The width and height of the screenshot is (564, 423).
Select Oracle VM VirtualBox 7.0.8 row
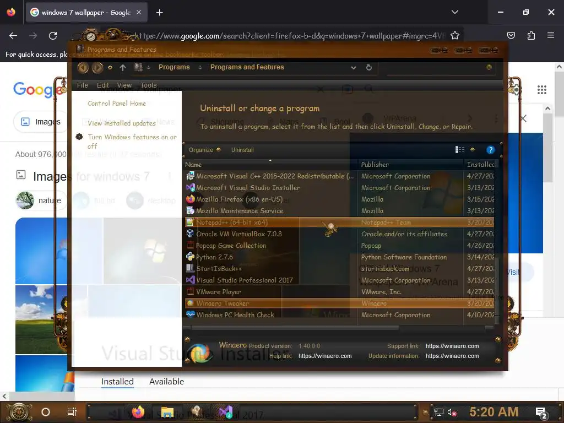(x=339, y=234)
